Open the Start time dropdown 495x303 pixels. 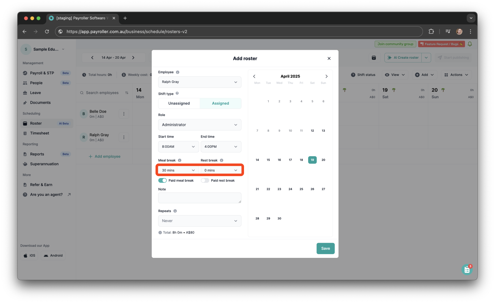coord(178,146)
